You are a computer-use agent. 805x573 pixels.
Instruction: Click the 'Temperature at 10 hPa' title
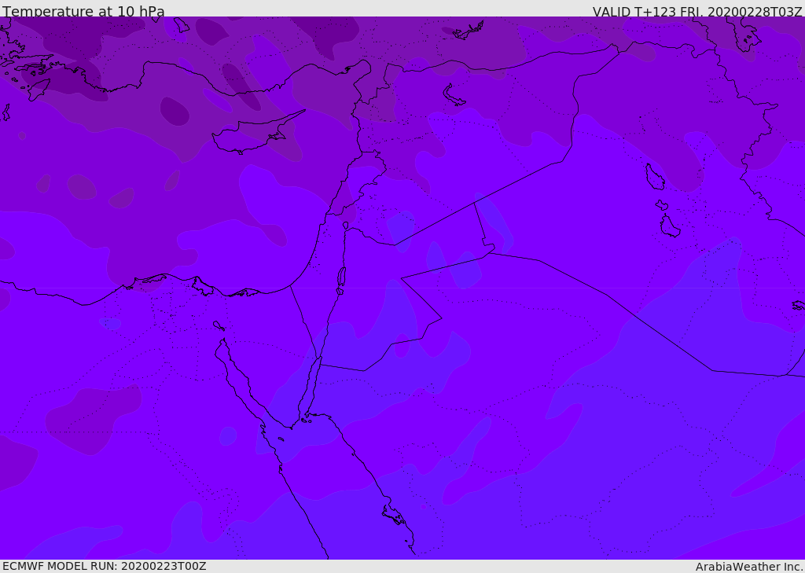83,12
